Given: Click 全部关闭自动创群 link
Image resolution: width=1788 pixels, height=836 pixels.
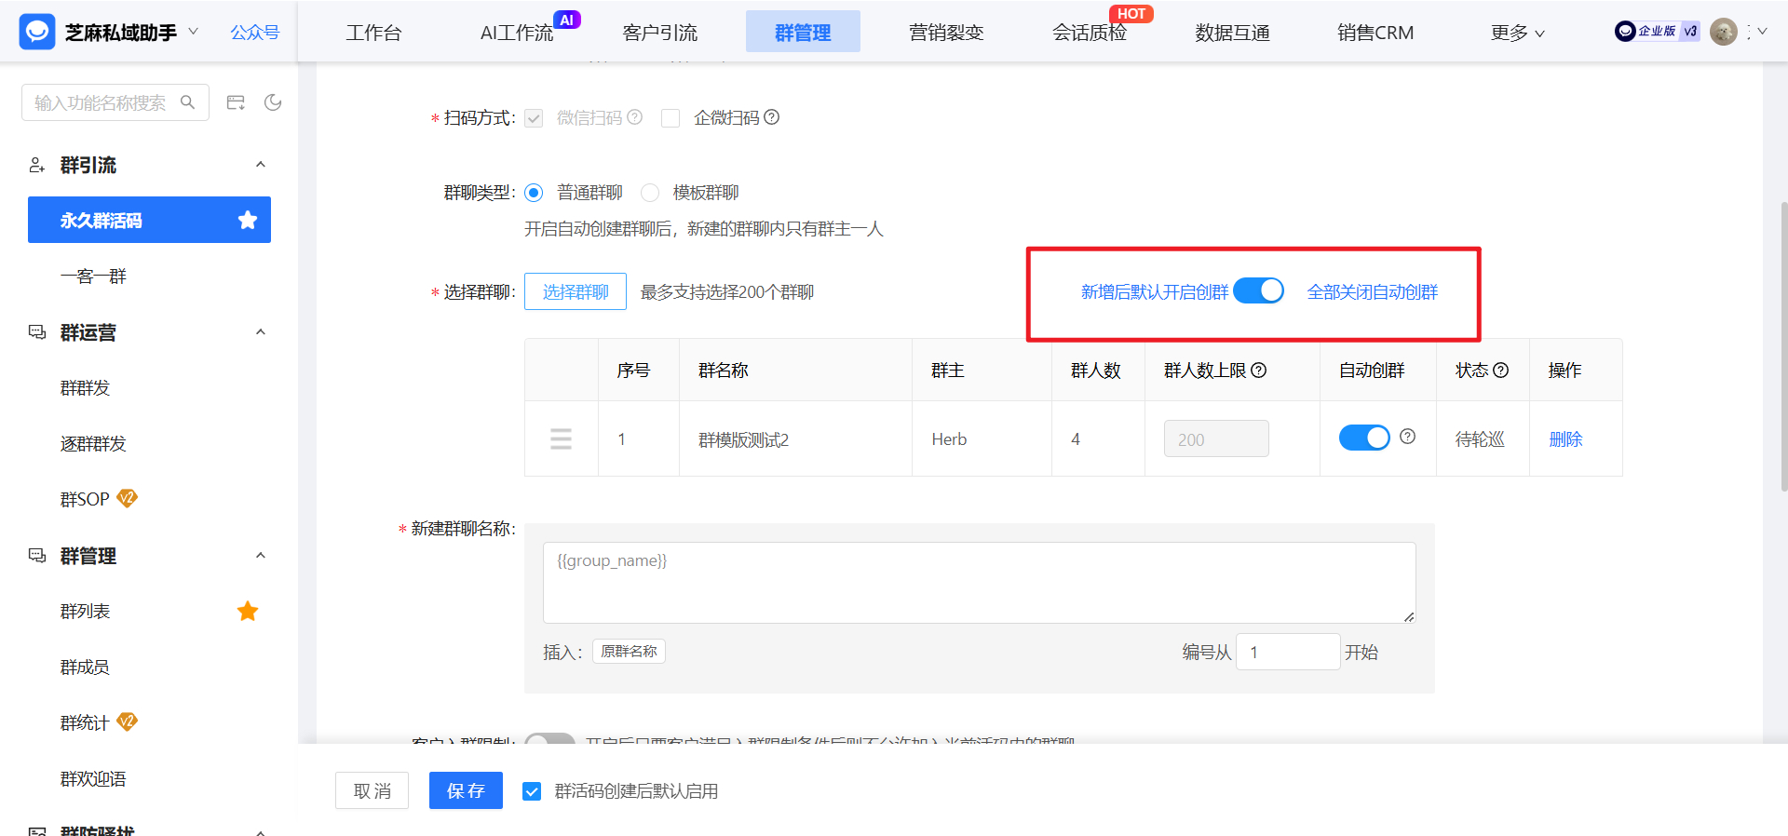Looking at the screenshot, I should [1373, 292].
